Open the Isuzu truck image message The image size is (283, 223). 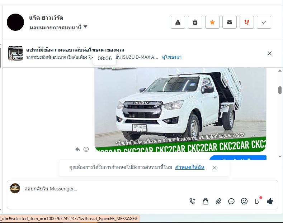point(180,110)
